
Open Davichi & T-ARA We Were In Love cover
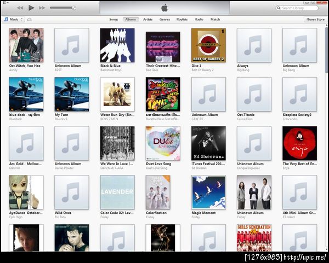point(117,143)
